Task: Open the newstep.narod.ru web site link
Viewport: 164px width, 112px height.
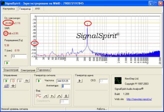Action: point(139,99)
